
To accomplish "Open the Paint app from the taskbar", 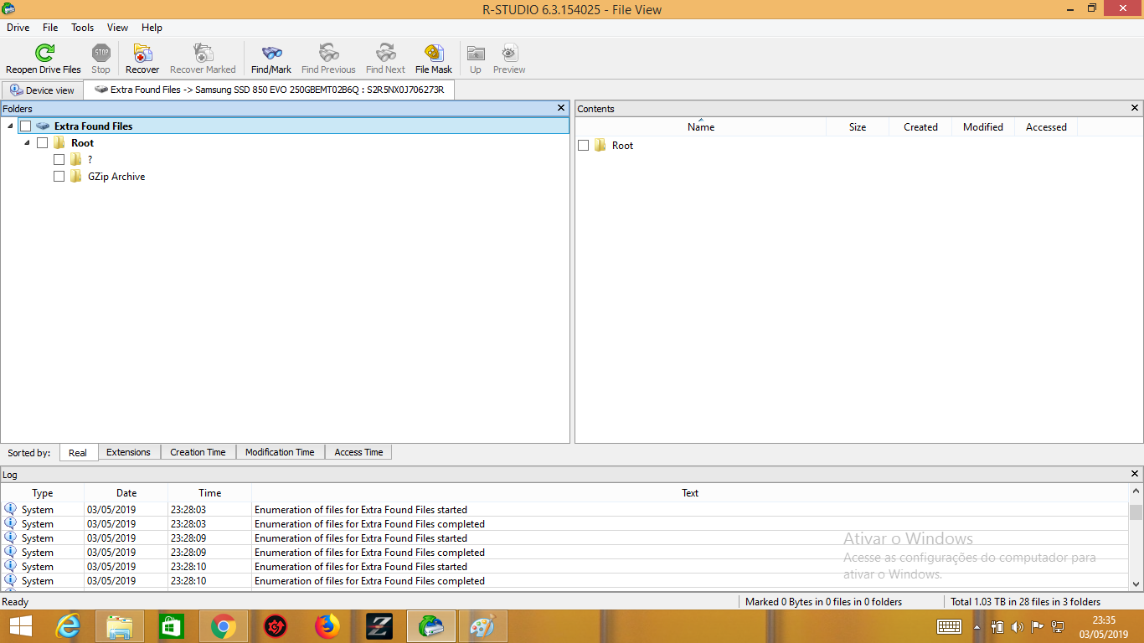I will pos(483,626).
